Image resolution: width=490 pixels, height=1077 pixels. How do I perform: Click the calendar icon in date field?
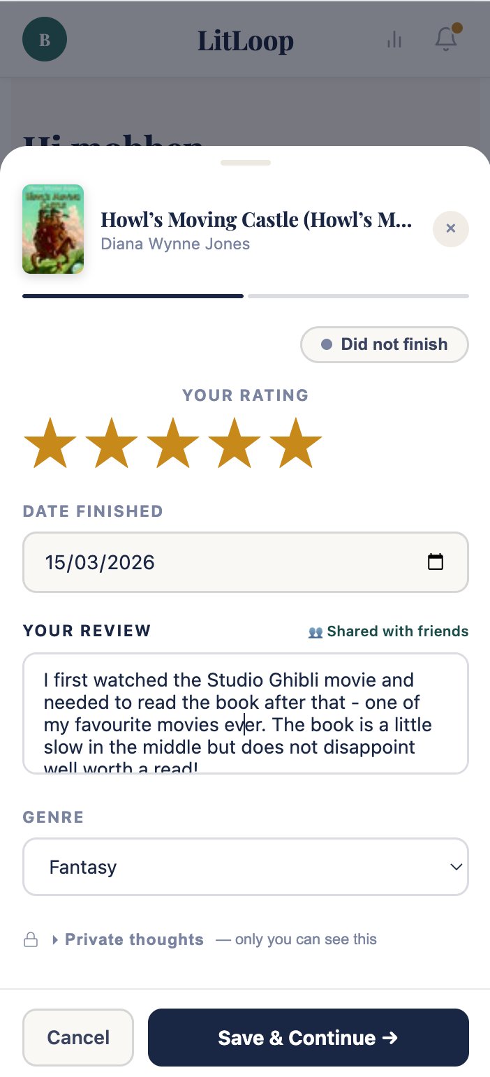coord(437,562)
